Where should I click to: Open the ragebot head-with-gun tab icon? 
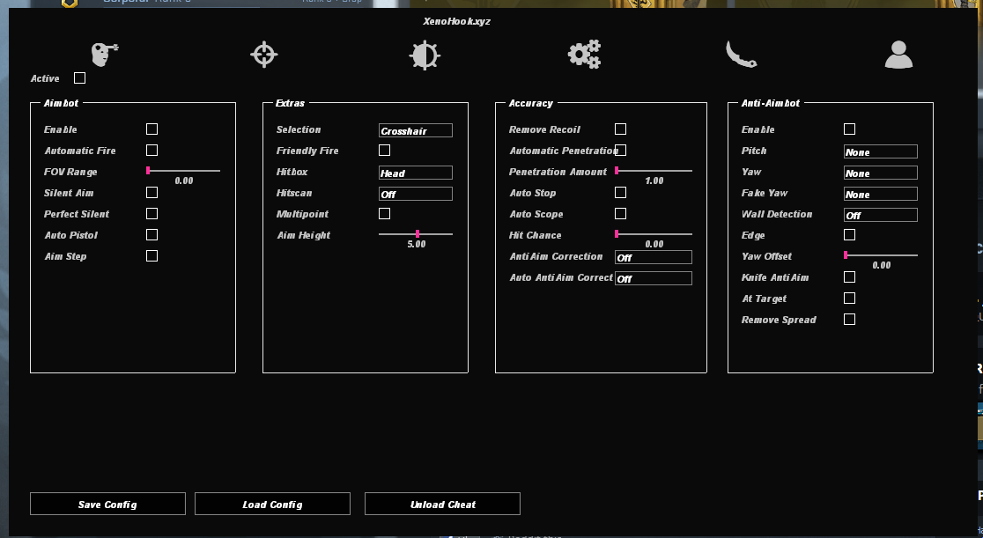105,54
